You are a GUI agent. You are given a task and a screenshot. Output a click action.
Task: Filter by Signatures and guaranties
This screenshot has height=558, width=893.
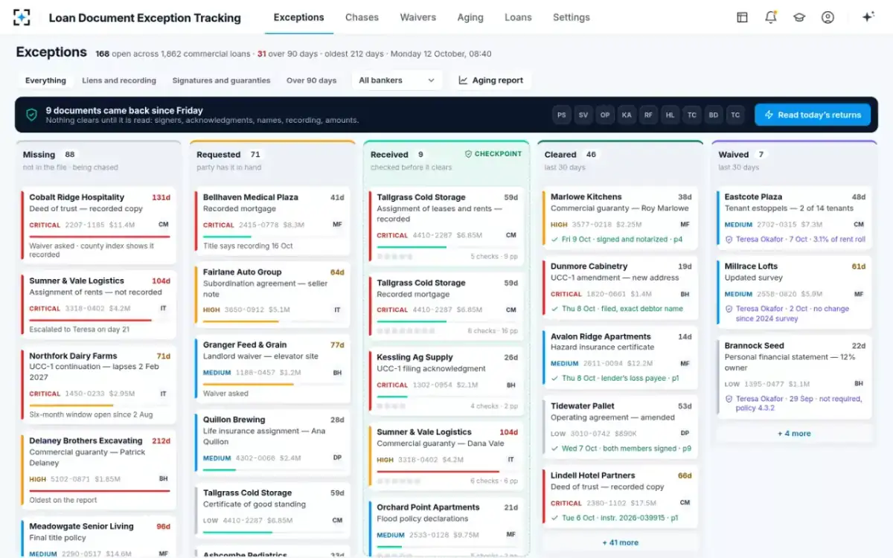tap(221, 80)
